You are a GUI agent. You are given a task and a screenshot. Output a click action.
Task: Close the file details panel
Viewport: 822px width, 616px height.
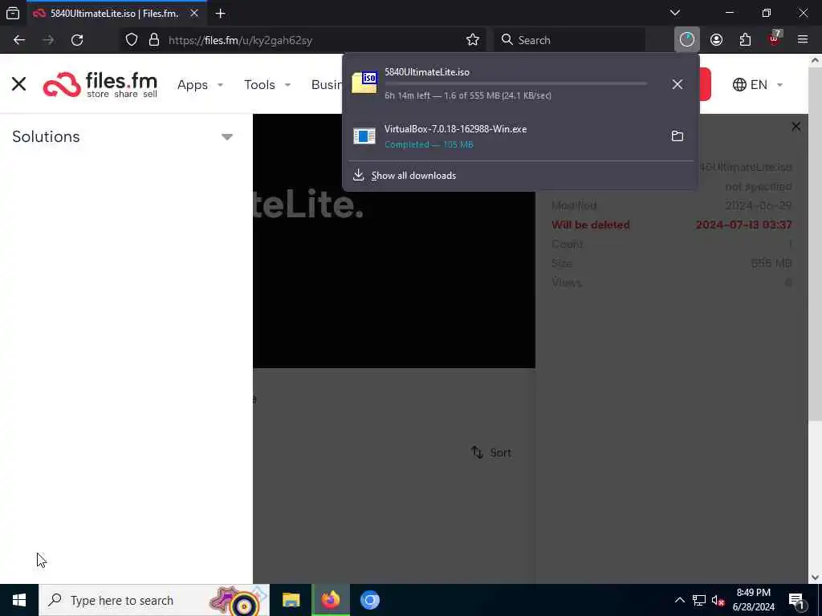[x=796, y=126]
